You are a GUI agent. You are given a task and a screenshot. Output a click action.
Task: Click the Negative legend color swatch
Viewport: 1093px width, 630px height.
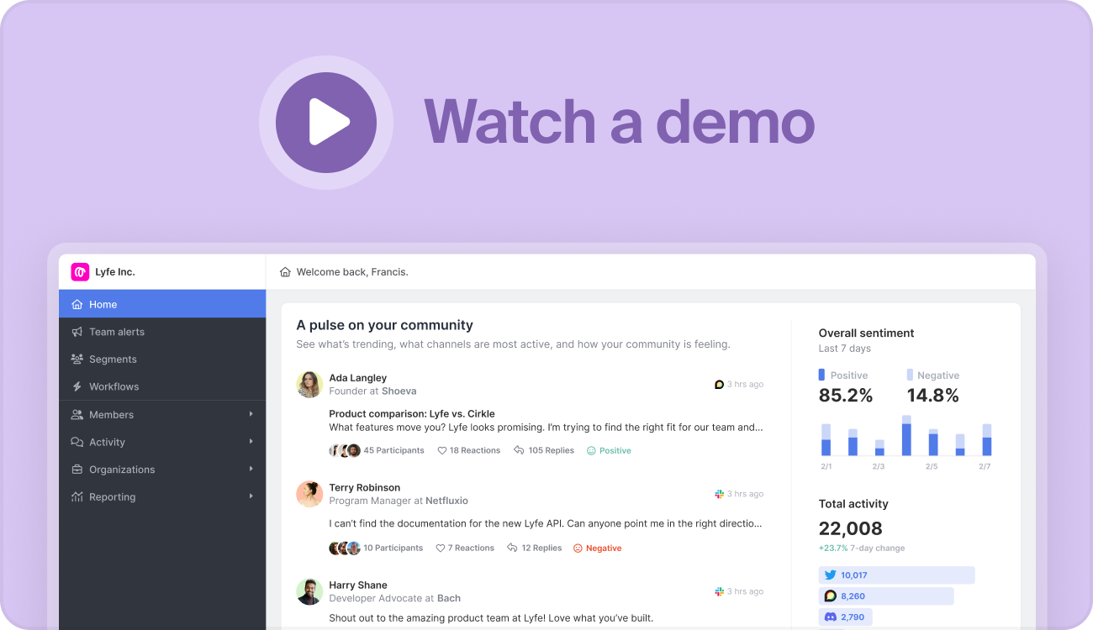910,375
